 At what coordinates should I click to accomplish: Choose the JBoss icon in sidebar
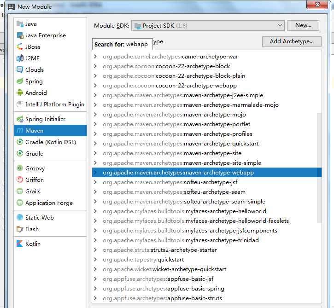pyautogui.click(x=20, y=47)
